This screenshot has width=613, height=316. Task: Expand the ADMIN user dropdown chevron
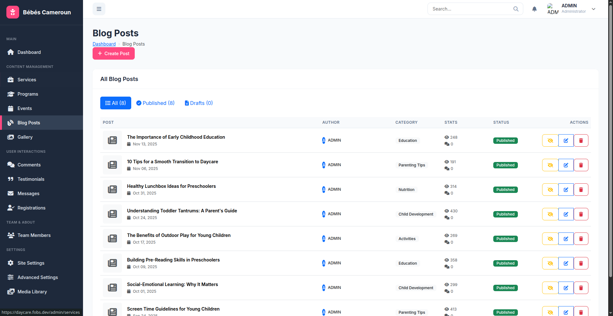coord(594,9)
